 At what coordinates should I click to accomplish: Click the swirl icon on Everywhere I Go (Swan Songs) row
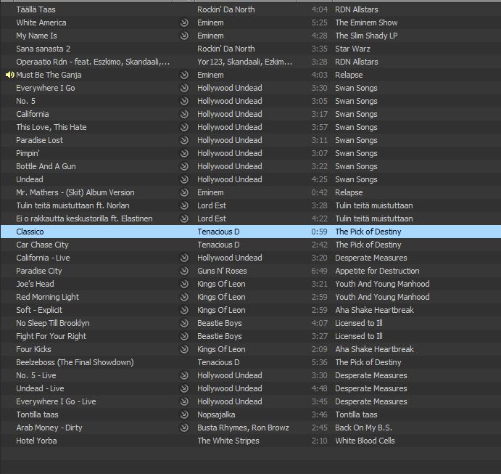(x=184, y=88)
